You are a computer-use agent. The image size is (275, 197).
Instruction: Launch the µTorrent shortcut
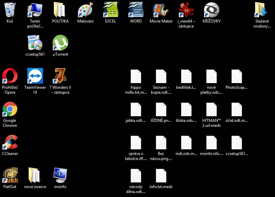click(x=60, y=43)
